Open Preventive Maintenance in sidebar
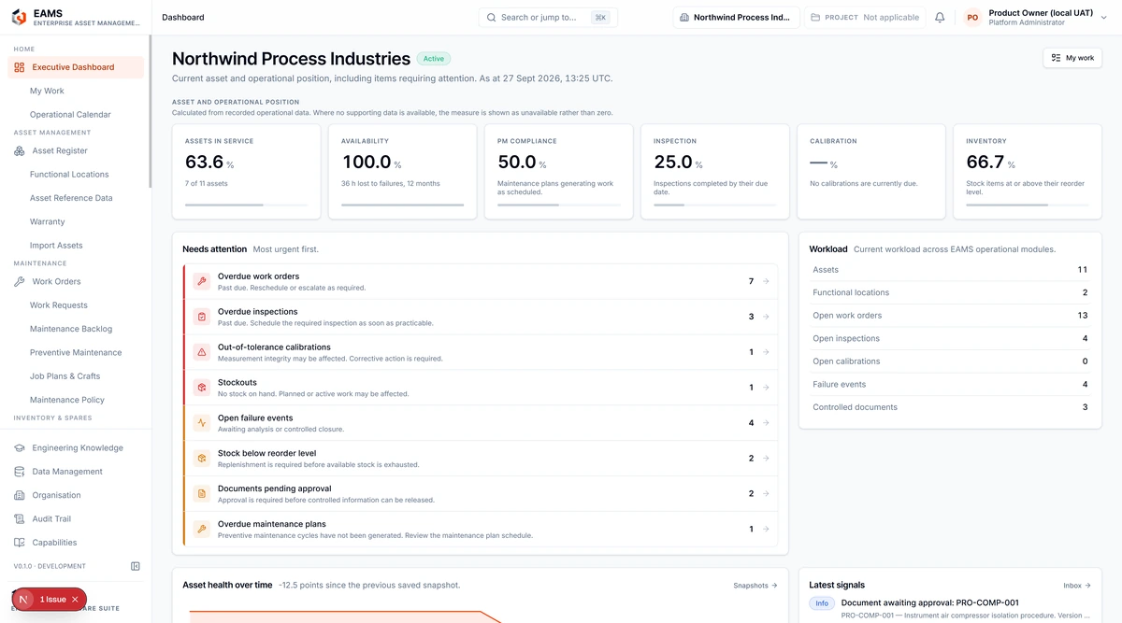Viewport: 1122px width, 623px height. 76,352
